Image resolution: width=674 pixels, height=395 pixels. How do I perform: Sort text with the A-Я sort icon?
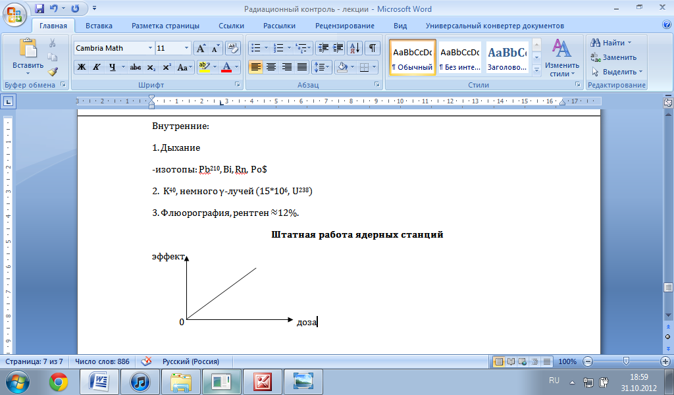pyautogui.click(x=355, y=47)
